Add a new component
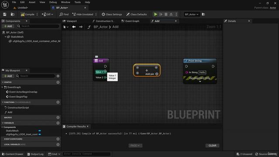This screenshot has width=279, height=157. point(8,26)
